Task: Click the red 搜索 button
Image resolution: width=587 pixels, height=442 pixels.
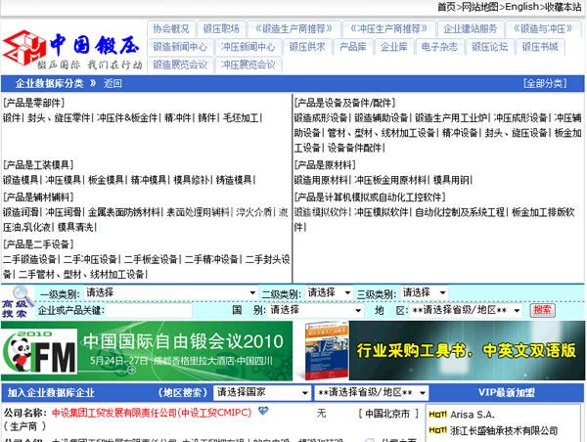Action: click(x=542, y=310)
